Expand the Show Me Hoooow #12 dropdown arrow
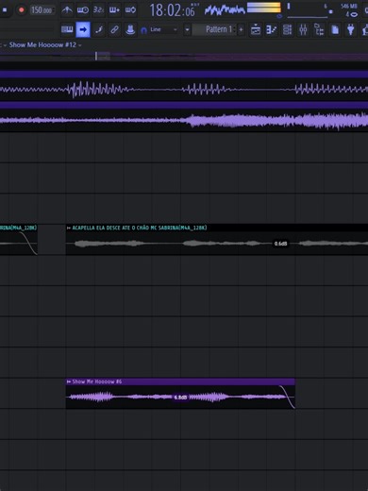This screenshot has height=491, width=368. pyautogui.click(x=80, y=45)
